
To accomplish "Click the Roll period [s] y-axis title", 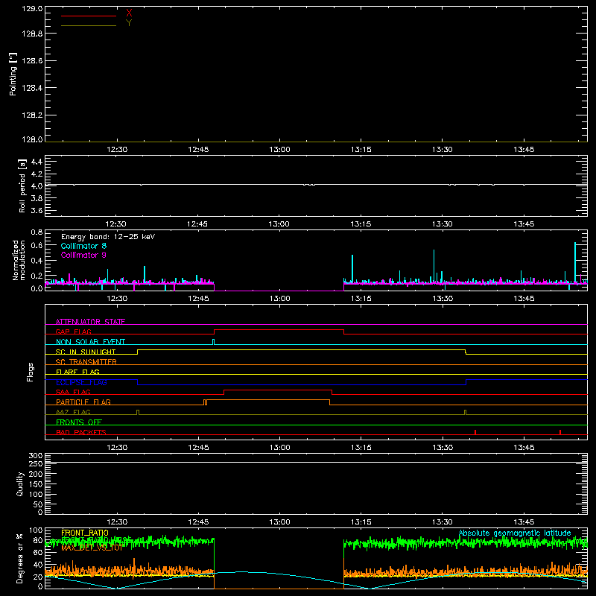I will tap(22, 186).
